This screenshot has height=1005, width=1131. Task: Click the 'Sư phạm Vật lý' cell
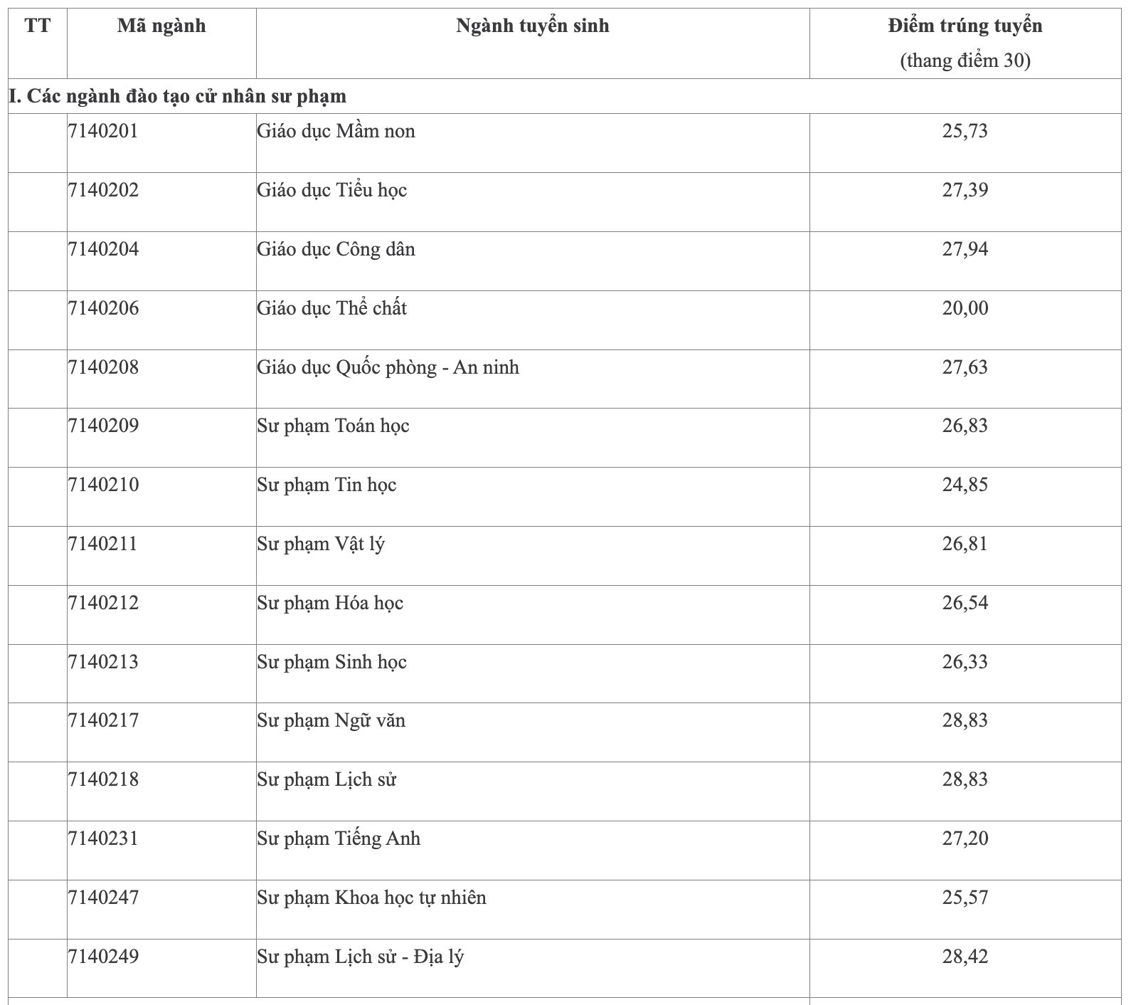tap(321, 544)
